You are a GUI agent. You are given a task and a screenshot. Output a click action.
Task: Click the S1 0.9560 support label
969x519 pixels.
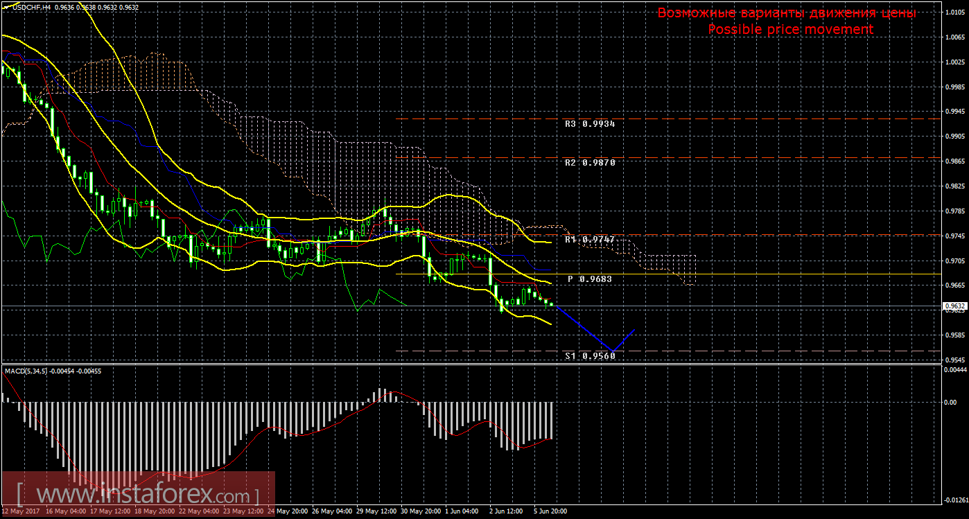tap(590, 356)
